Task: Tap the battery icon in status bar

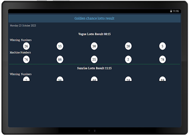Action: pos(171,11)
